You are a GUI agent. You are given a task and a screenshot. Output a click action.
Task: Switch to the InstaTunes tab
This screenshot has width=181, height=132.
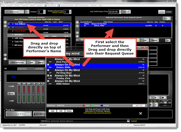click(22, 69)
